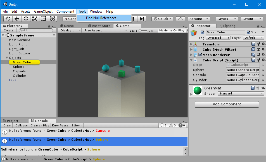Click the cloud Services icon
This screenshot has width=266, height=162.
[x=180, y=19]
